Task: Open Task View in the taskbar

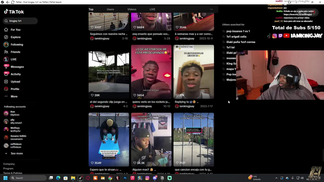Action: click(x=51, y=178)
